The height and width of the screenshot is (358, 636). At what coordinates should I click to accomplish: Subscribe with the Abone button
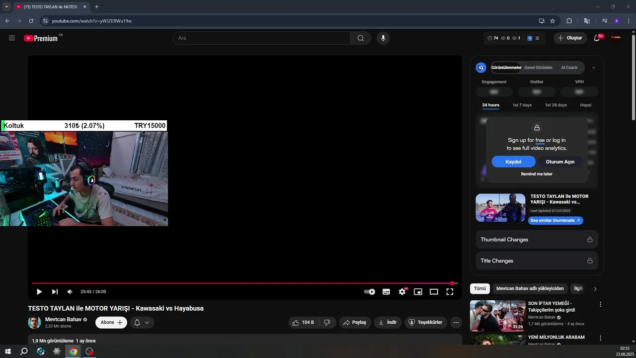[111, 322]
